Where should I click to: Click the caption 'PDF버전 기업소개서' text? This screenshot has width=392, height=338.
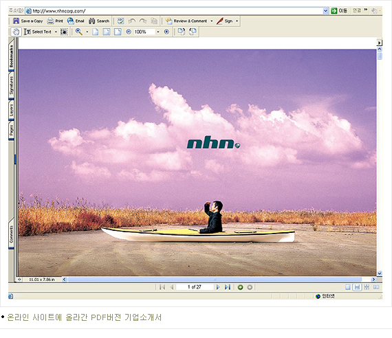127,317
